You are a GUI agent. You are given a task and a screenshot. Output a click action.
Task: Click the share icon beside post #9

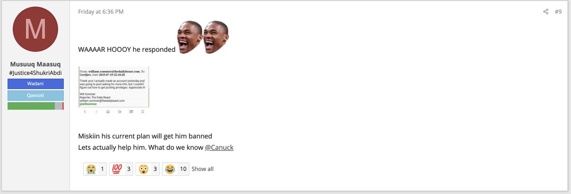[x=546, y=11]
